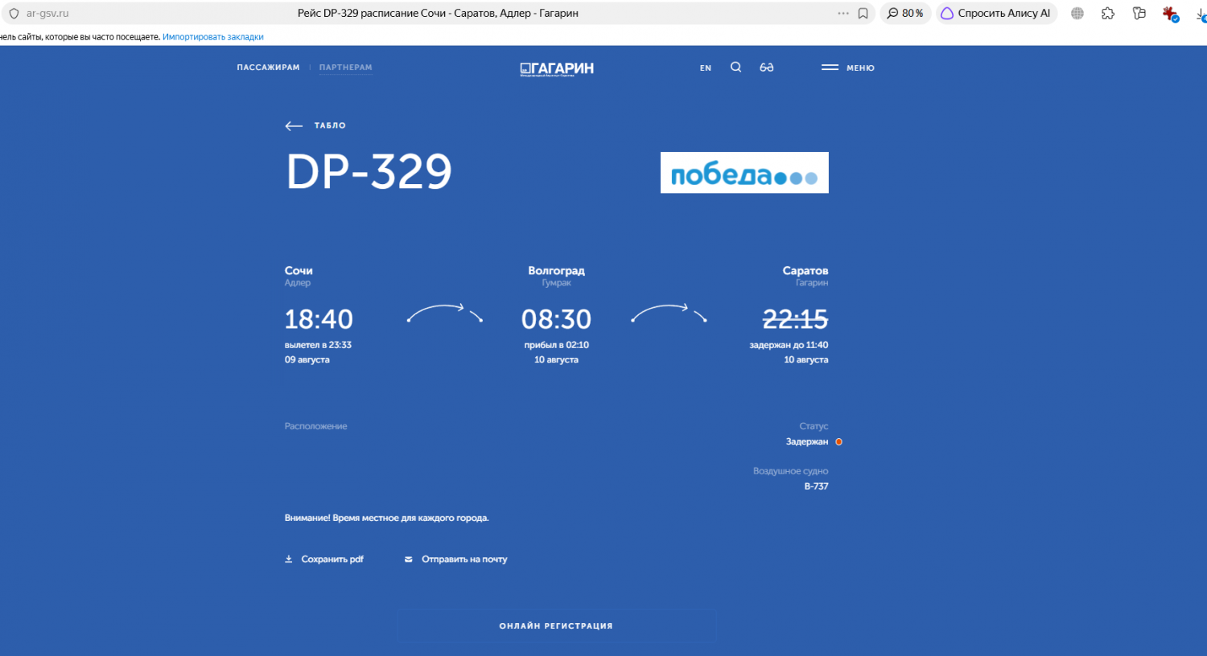1207x656 pixels.
Task: Click the envelope icon beside Отправить на почту
Action: tap(409, 560)
